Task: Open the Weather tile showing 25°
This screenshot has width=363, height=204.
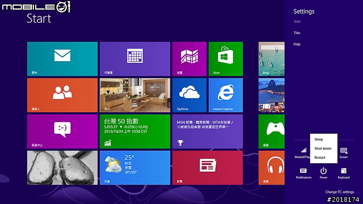Action: pyautogui.click(x=135, y=168)
